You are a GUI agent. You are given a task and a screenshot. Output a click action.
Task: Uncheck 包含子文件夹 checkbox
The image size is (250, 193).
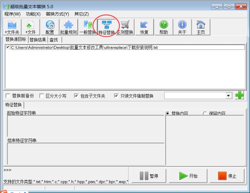76,96
